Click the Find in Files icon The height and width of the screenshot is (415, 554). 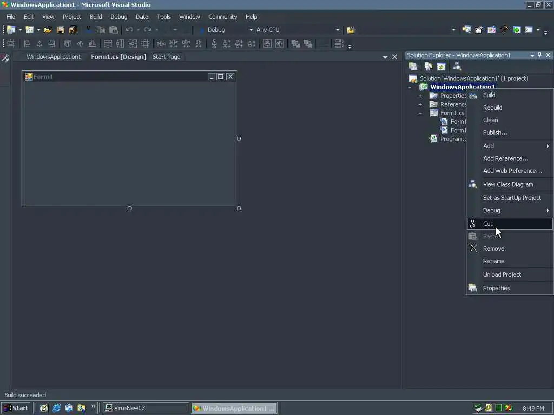[351, 30]
